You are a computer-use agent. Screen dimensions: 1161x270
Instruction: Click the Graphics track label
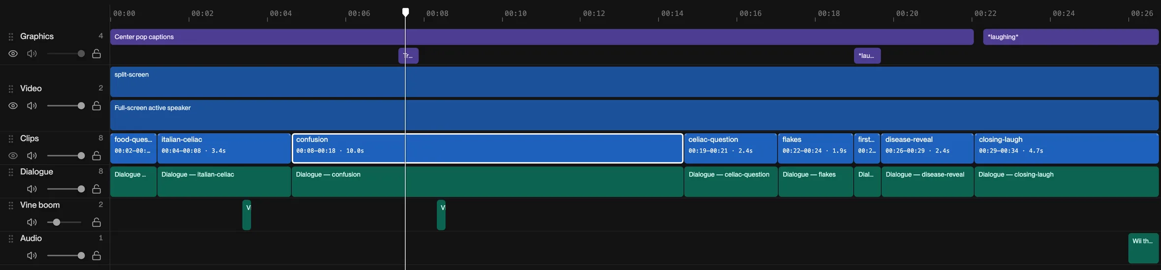[x=37, y=36]
